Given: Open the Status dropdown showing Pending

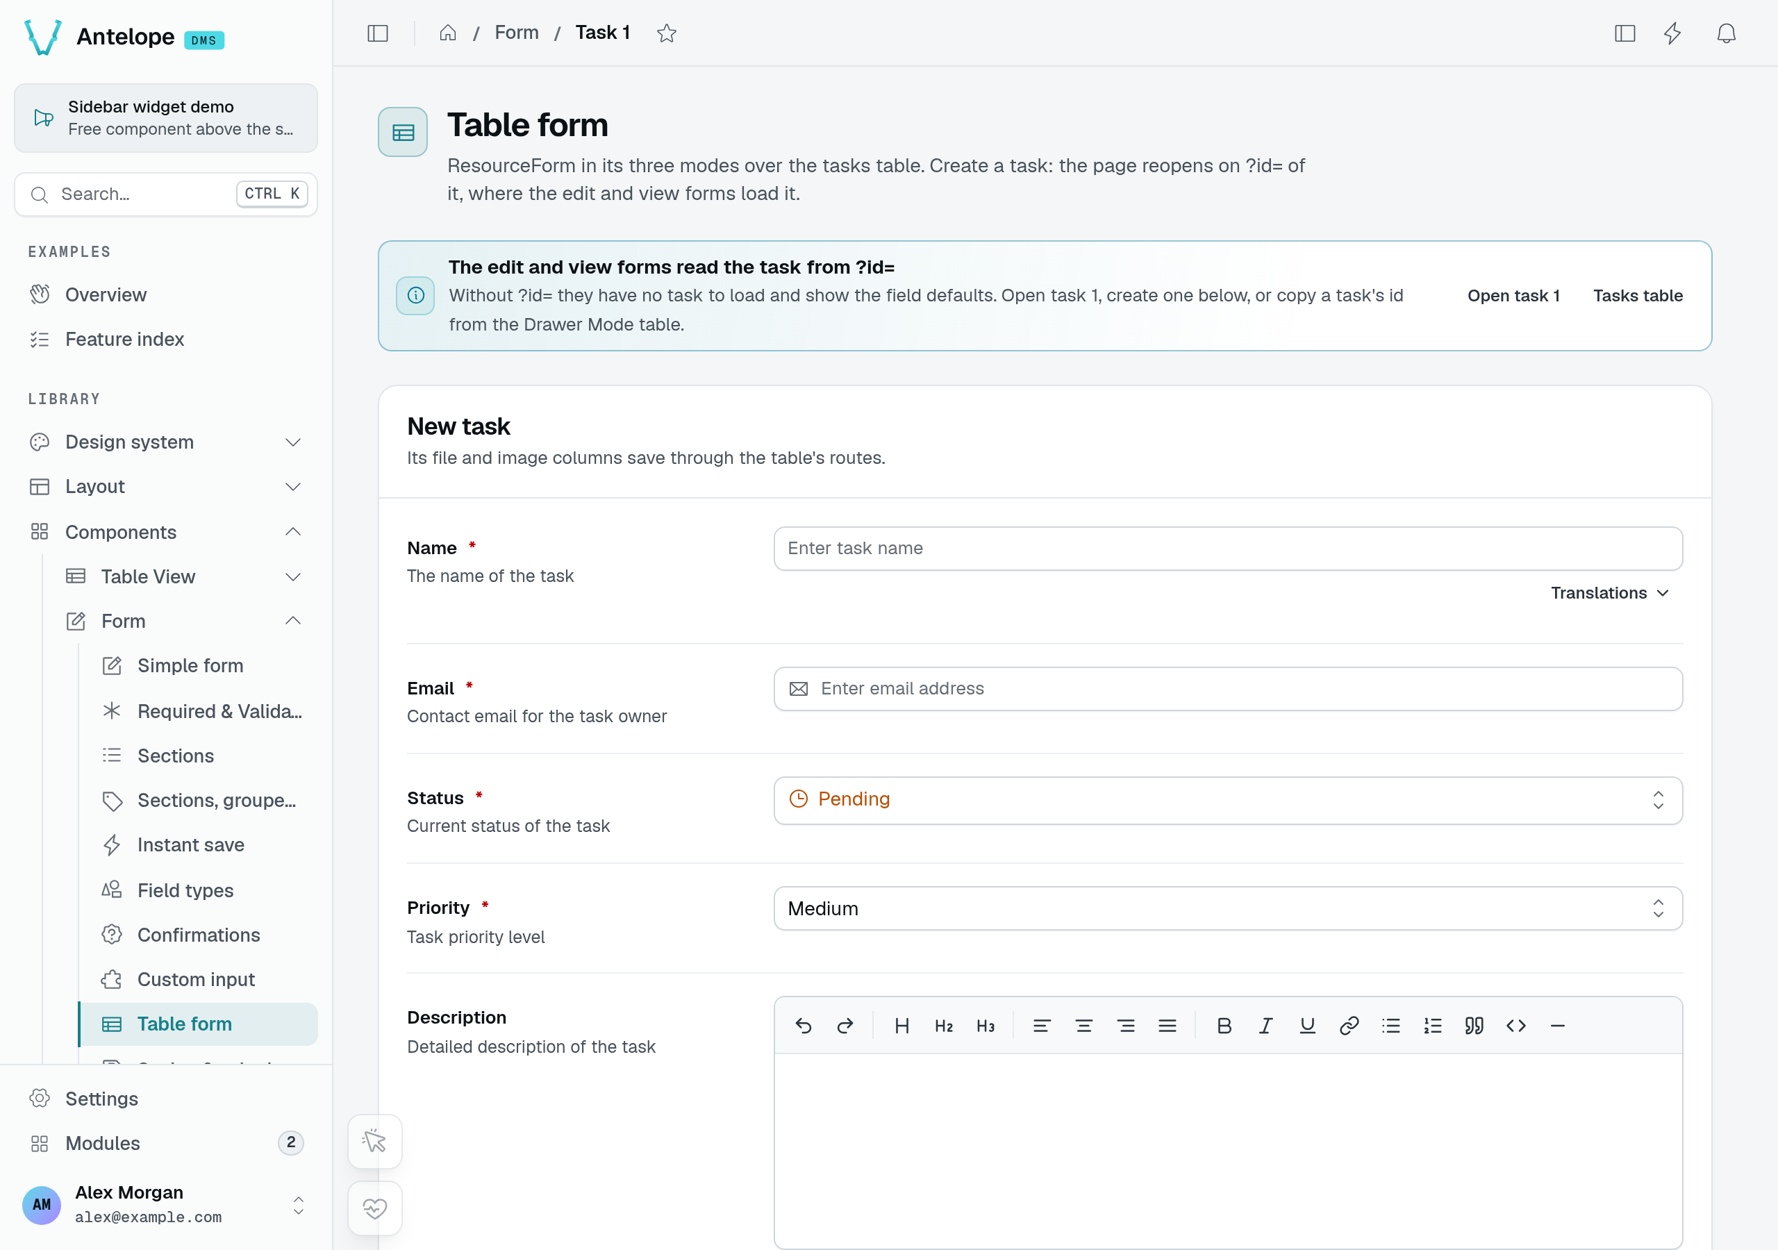Looking at the screenshot, I should coord(1227,799).
